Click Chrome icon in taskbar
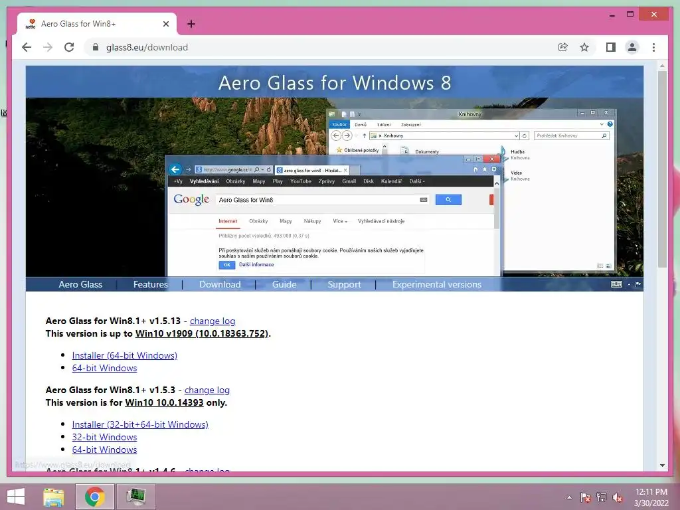 94,497
